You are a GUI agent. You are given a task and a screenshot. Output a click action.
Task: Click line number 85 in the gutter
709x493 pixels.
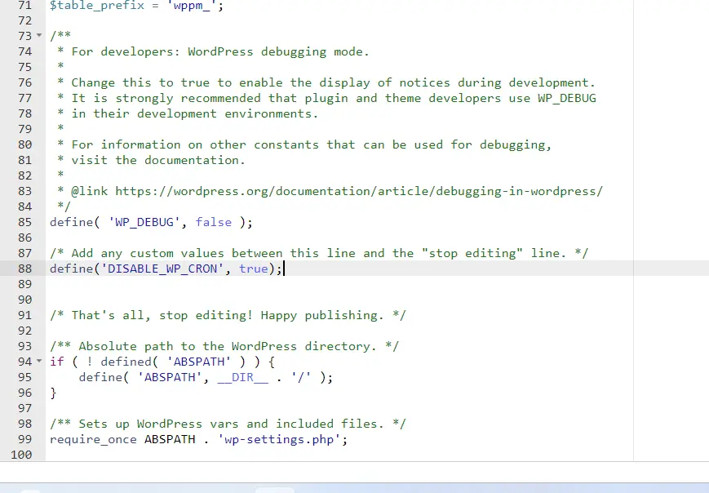24,222
